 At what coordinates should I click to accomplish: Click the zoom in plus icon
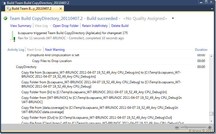click(x=210, y=128)
